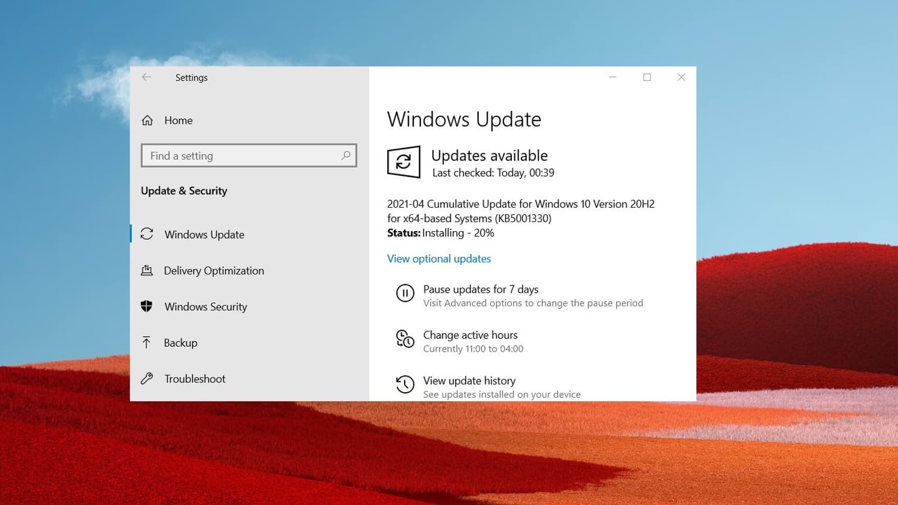Click the Settings window title text
898x505 pixels.
pos(191,77)
